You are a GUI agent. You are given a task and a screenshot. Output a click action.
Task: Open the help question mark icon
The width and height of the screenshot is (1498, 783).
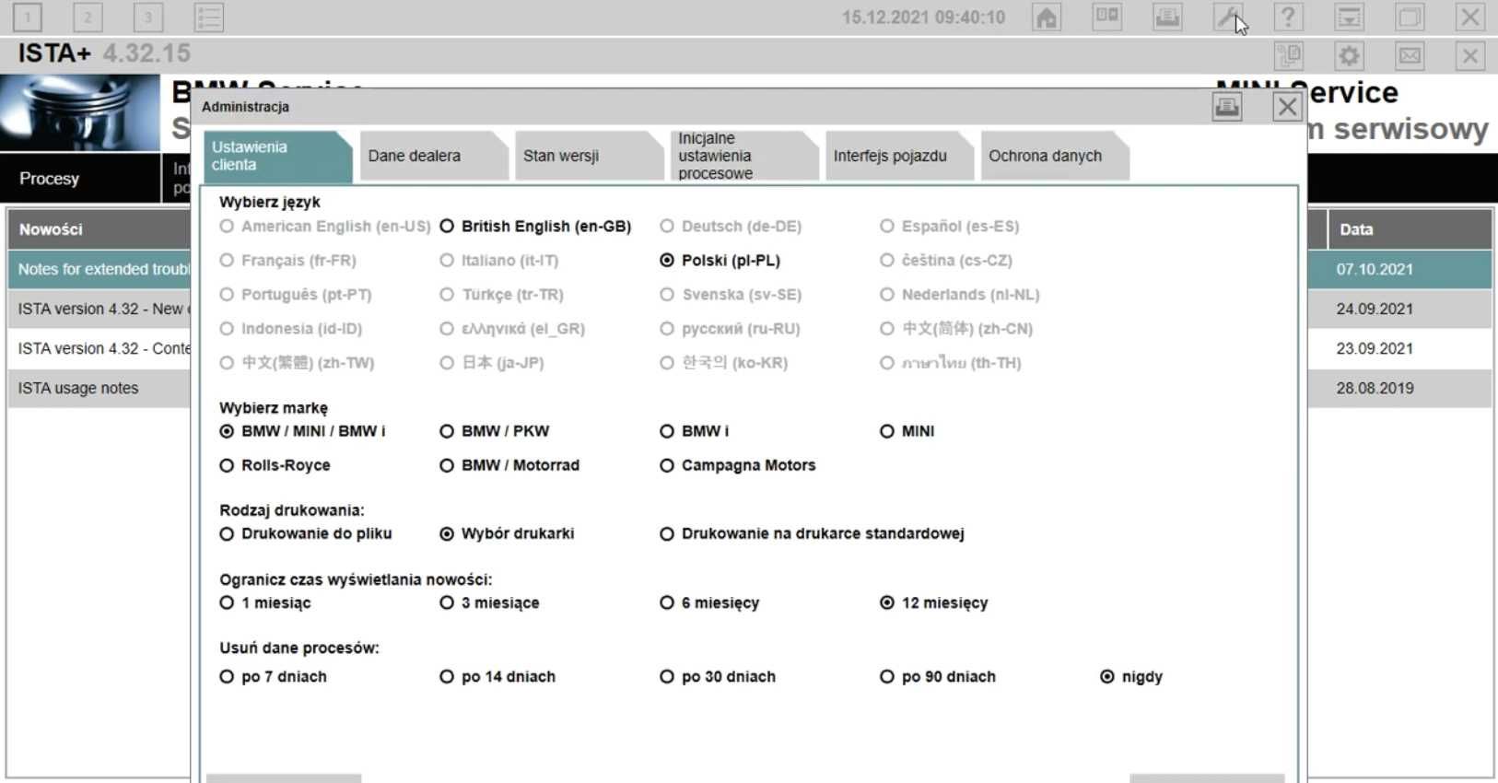[x=1288, y=17]
